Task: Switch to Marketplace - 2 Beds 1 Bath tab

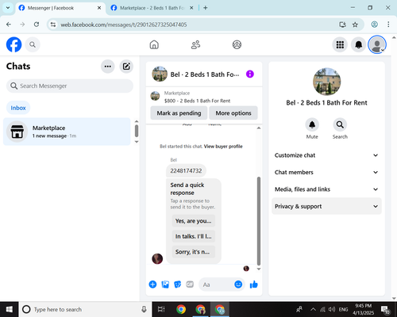Action: (x=152, y=8)
